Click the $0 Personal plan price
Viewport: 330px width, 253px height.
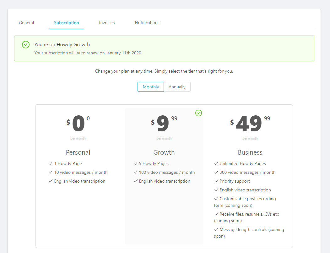[78, 123]
